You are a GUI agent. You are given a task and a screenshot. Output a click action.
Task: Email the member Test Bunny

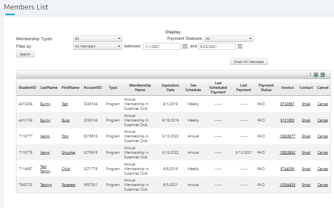point(306,104)
